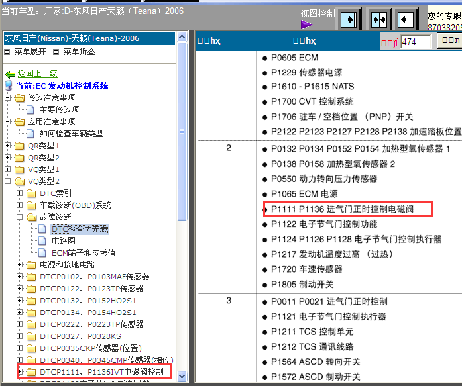Click the QR类型1 folder icon

click(19, 146)
